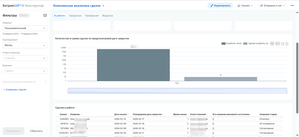Viewport: 299px width, 137px height.
Task: Switch to the Конверсия tab
Action: (92, 16)
